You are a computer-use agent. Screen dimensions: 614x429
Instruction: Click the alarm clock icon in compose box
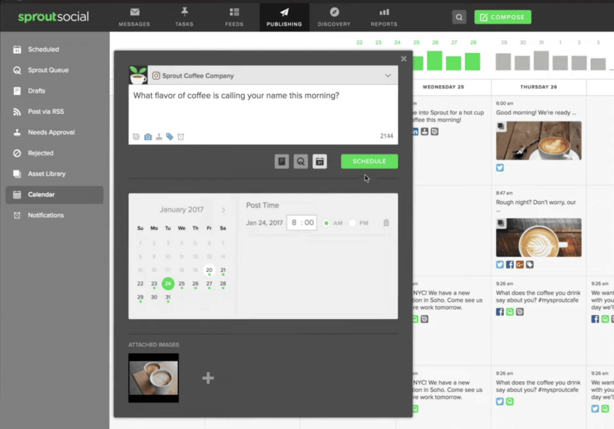pyautogui.click(x=180, y=137)
